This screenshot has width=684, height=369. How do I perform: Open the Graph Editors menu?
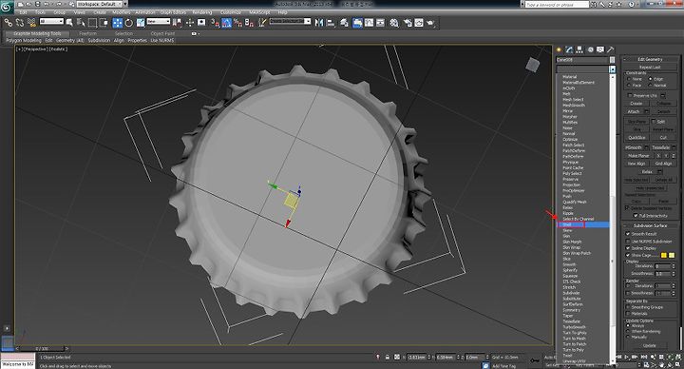173,12
